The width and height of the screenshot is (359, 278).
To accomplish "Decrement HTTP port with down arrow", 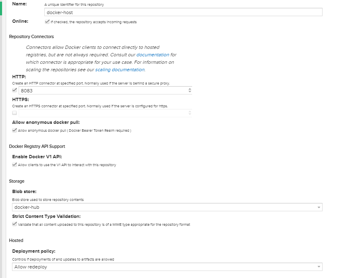I will click(190, 92).
